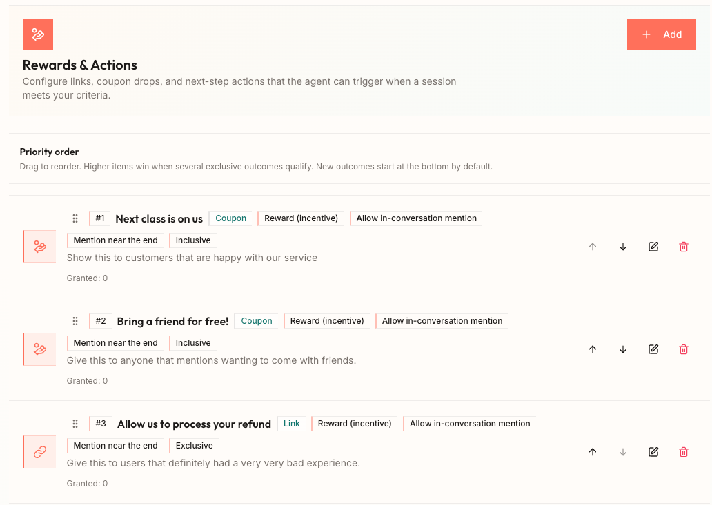The width and height of the screenshot is (712, 505).
Task: Click the Coupon tag on item #1
Action: click(230, 218)
